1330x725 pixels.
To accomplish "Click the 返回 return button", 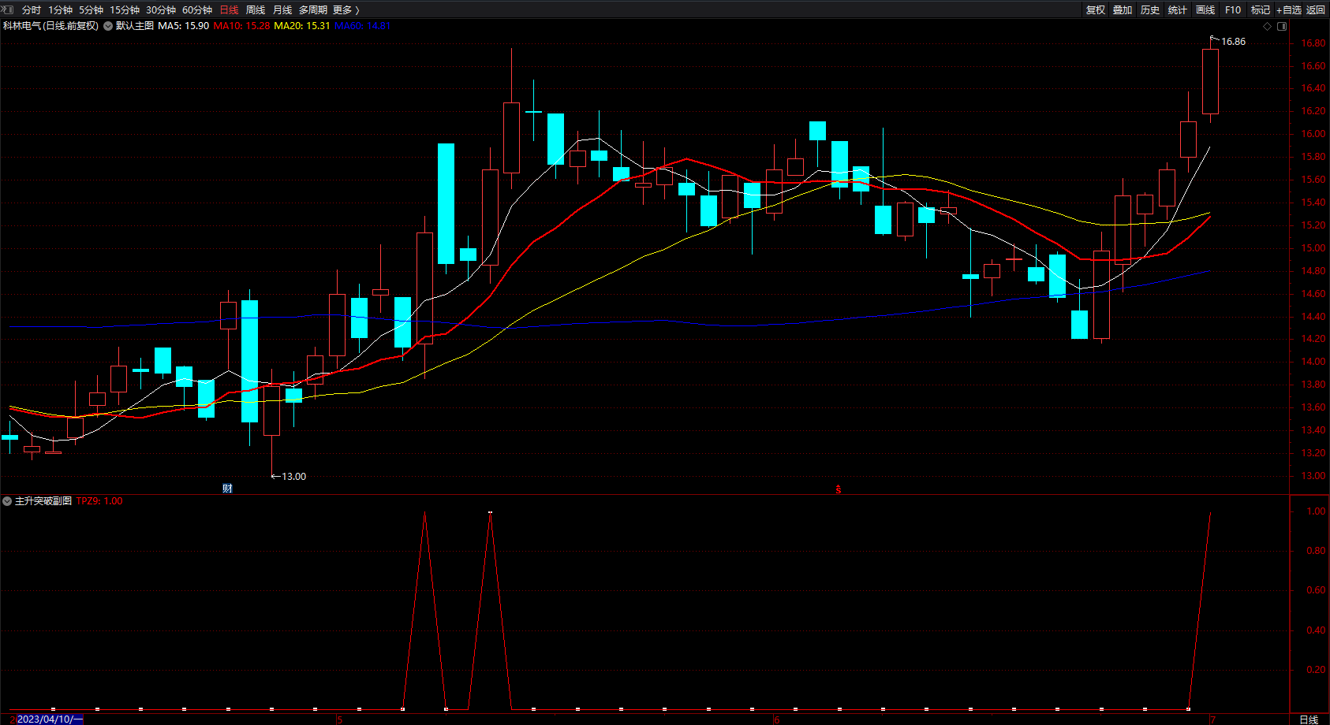I will (x=1316, y=9).
